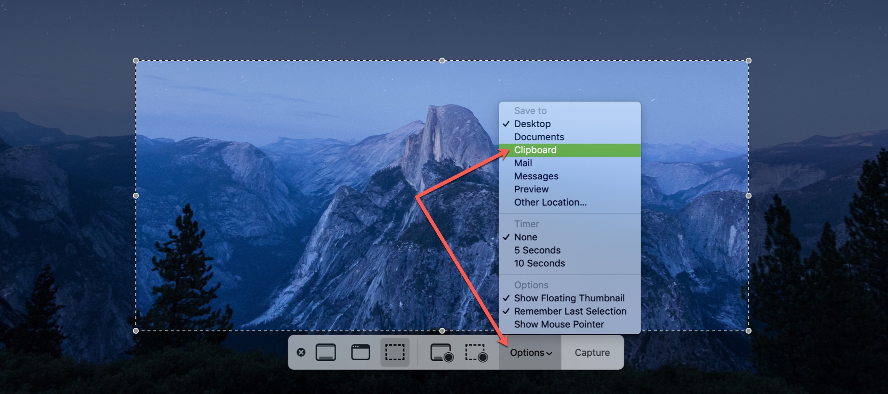Screen dimensions: 888x394
Task: Select Capture Entire Screen icon
Action: 326,352
